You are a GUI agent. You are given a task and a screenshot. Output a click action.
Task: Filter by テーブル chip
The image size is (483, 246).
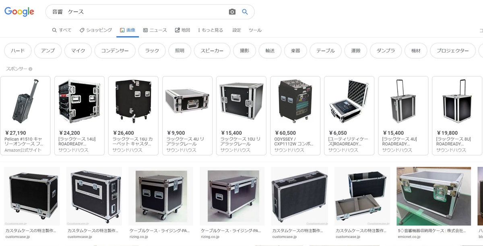(326, 51)
